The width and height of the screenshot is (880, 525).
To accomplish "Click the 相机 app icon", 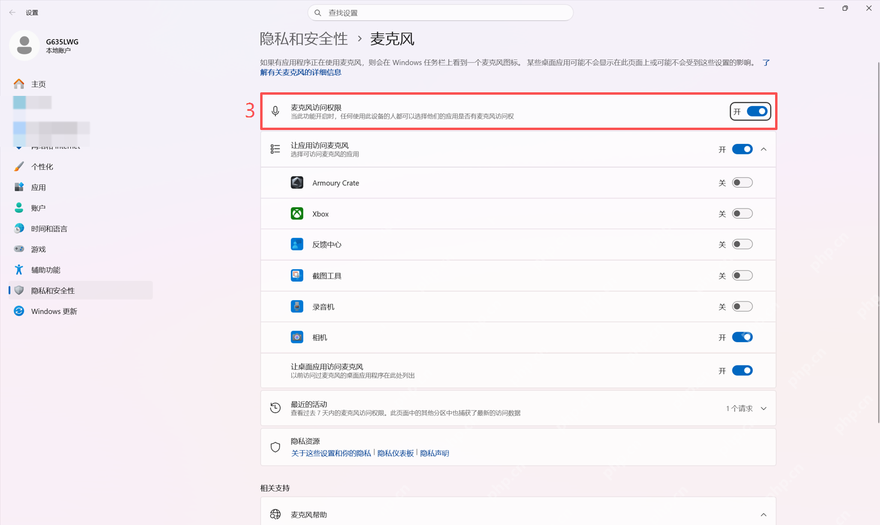I will coord(297,337).
